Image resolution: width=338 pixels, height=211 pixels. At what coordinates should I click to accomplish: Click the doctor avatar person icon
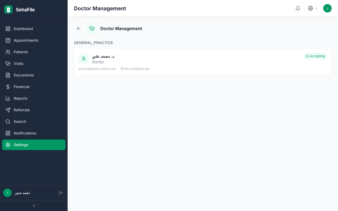coord(84,59)
